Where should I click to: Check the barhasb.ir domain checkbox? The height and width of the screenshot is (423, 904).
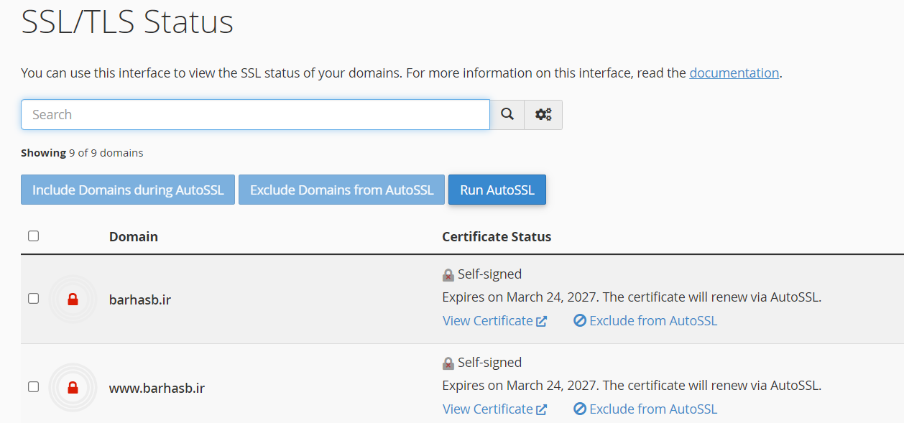[34, 299]
